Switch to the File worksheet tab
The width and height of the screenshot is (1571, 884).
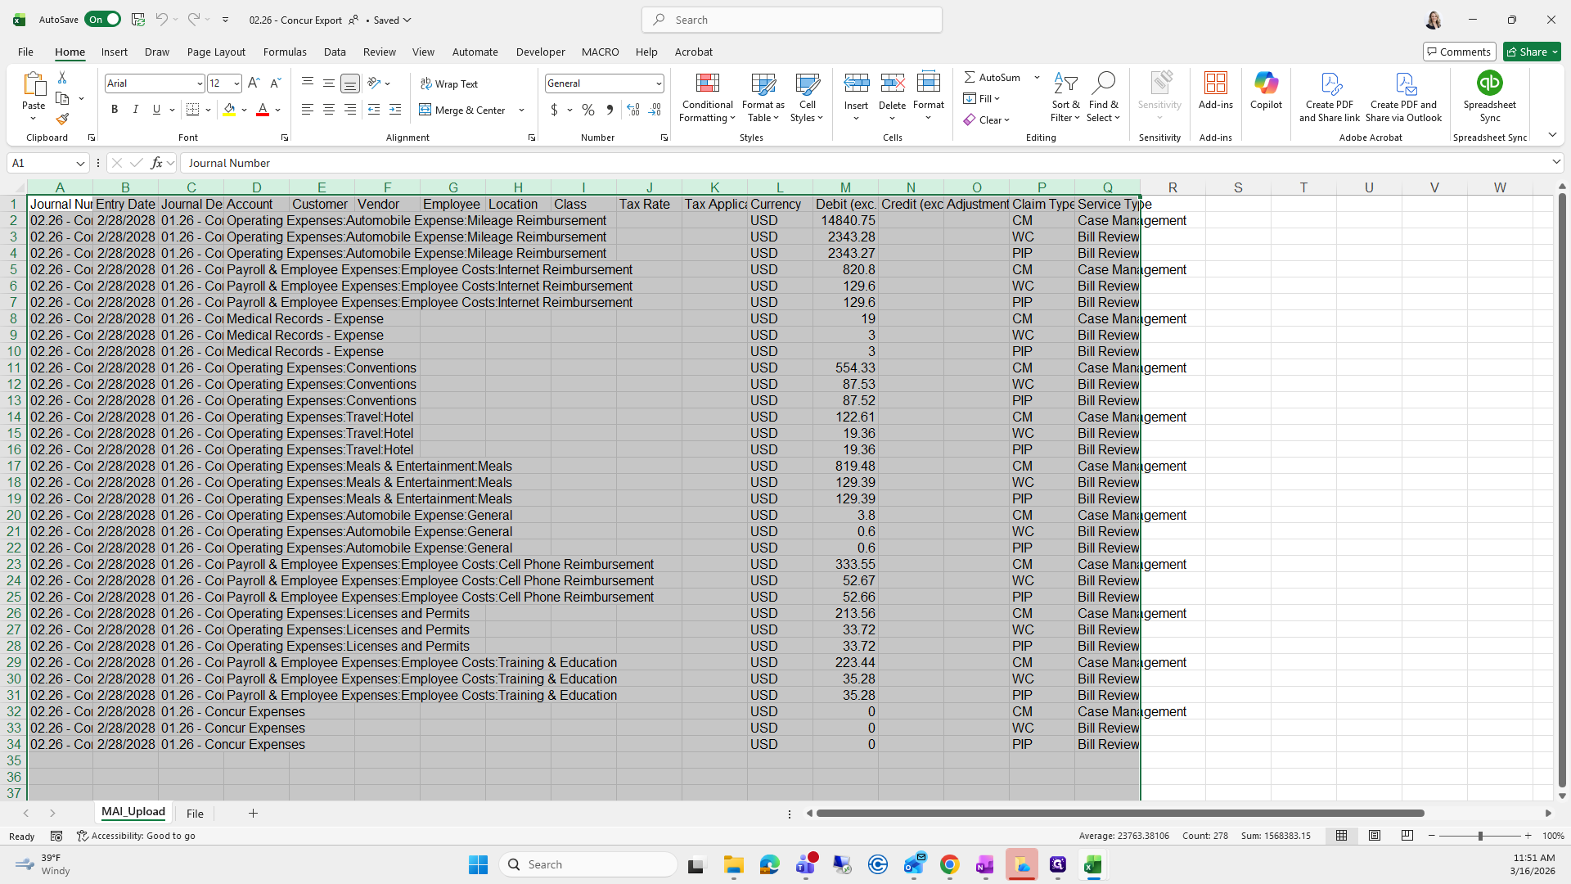tap(195, 814)
